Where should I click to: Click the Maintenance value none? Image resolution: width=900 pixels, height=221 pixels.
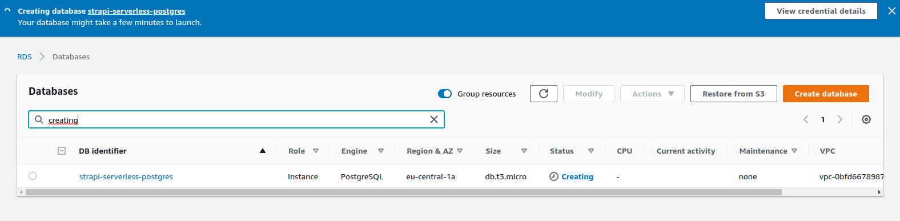point(748,176)
